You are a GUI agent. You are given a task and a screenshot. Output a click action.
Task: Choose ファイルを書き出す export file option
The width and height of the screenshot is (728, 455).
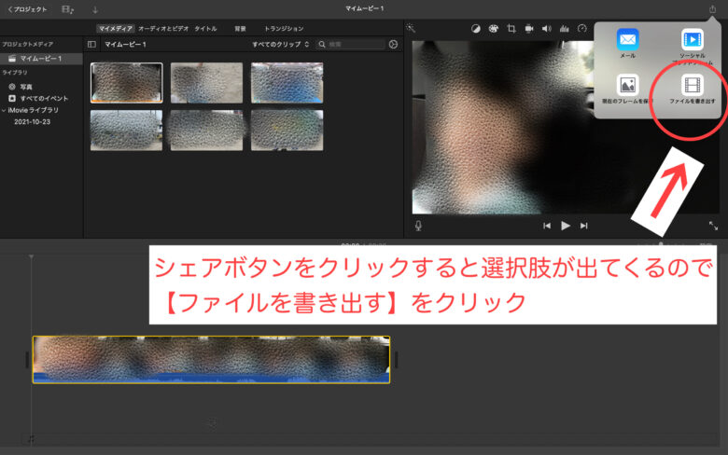tap(692, 95)
